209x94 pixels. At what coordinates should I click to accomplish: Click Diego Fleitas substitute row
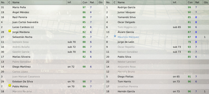point(157,77)
